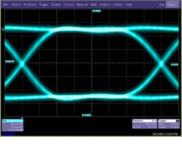
Task: Open the File menu
Action: (x=5, y=5)
